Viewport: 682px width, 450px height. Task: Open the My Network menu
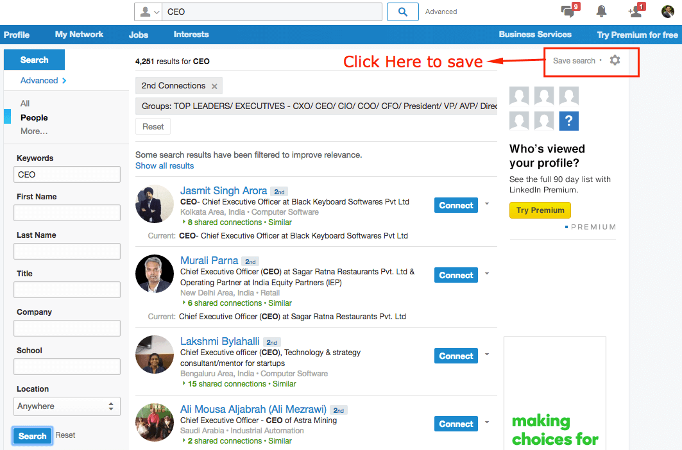tap(79, 35)
